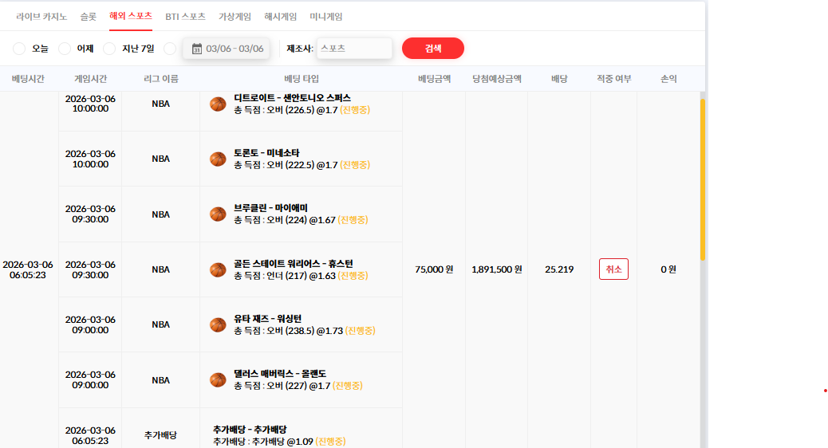
Task: Click basketball icon for 댈러스 매버릭스 - 올랜도
Action: (x=218, y=380)
